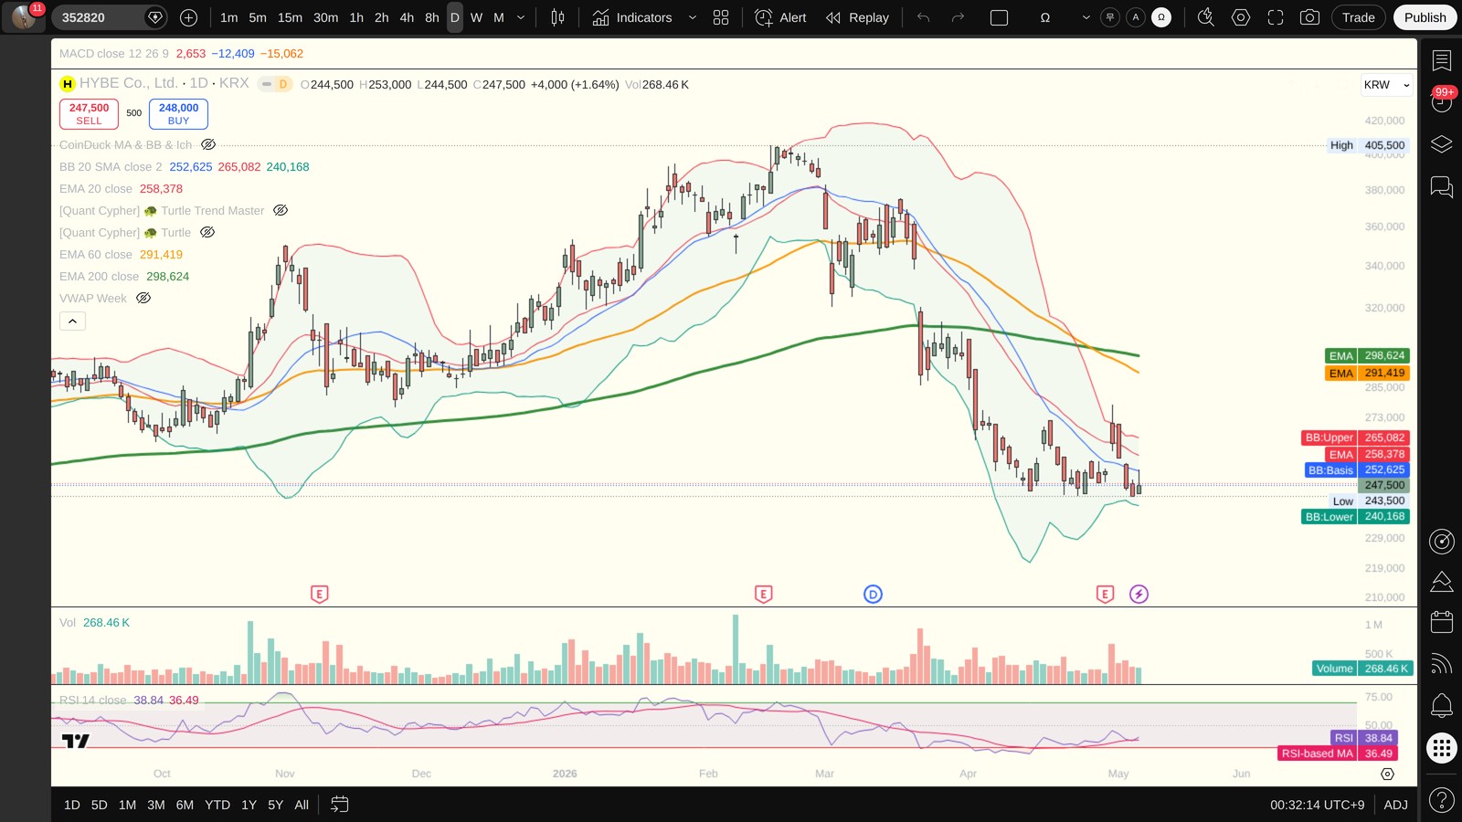This screenshot has height=822, width=1462.
Task: Select the D daily timeframe
Action: click(x=454, y=17)
